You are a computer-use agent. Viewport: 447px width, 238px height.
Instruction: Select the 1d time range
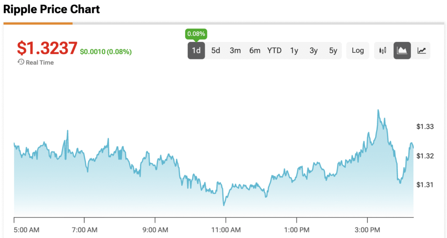click(196, 51)
